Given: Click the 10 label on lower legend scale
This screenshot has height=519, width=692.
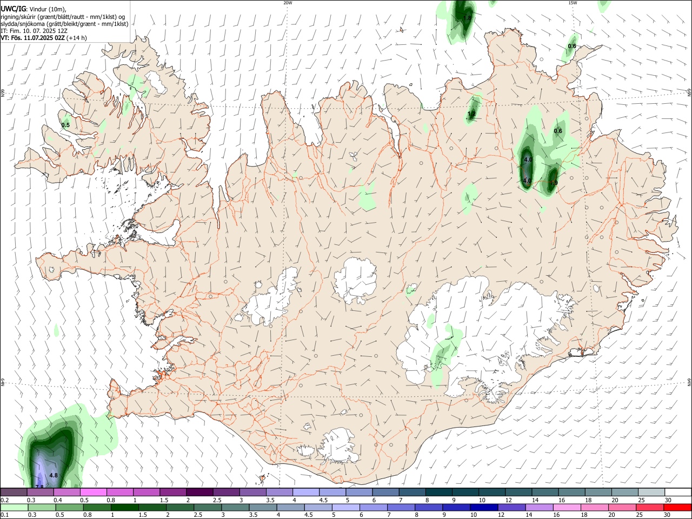Looking at the screenshot, I should click(x=474, y=515).
